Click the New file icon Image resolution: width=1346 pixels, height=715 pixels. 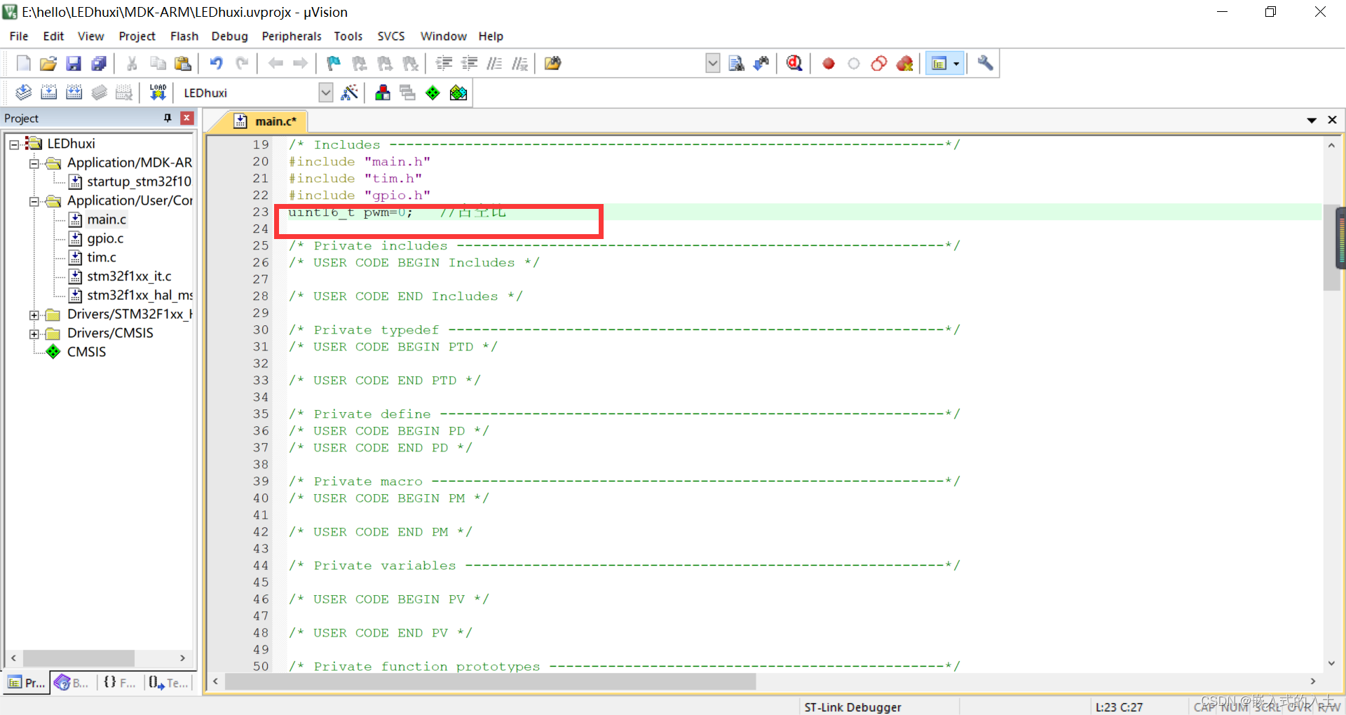(23, 64)
